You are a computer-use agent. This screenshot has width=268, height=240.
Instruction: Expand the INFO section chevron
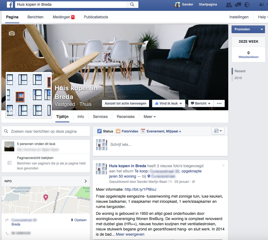[85, 181]
